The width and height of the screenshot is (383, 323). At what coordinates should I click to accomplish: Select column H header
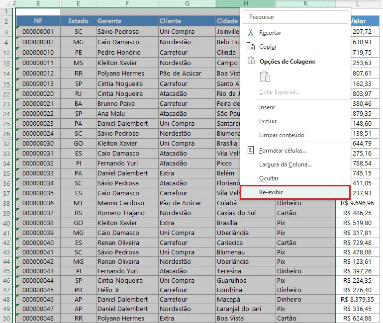[246, 3]
